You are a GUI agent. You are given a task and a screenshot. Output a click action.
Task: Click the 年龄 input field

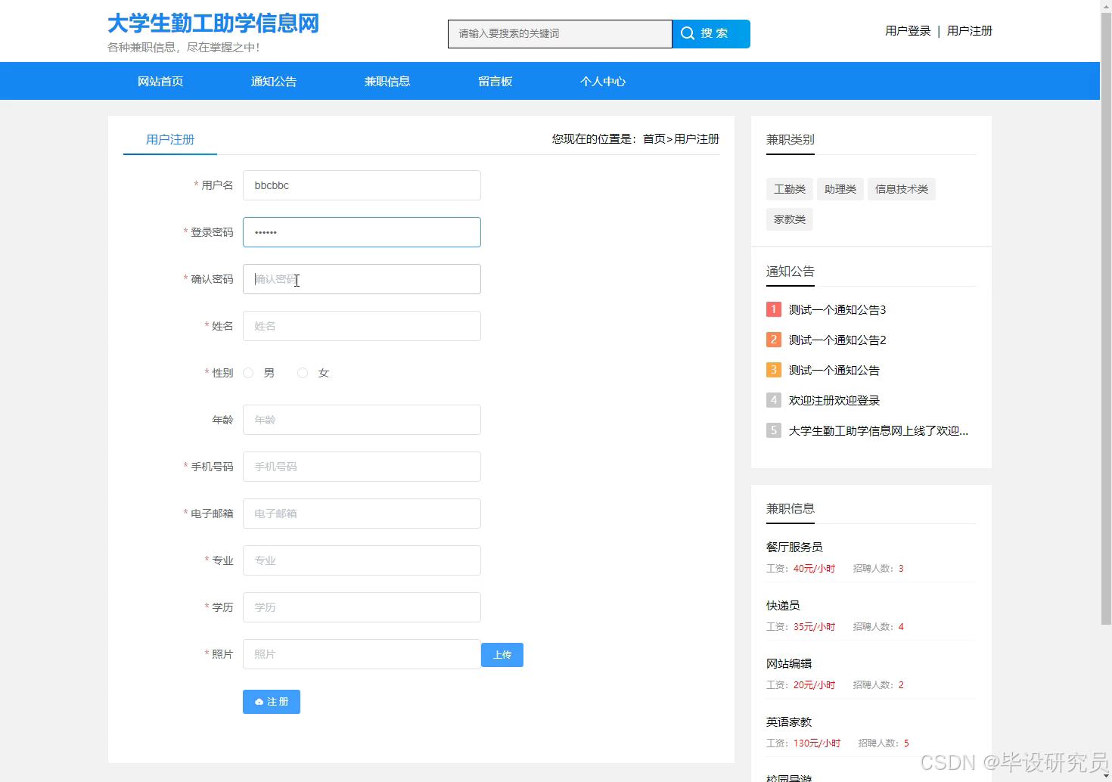point(362,420)
